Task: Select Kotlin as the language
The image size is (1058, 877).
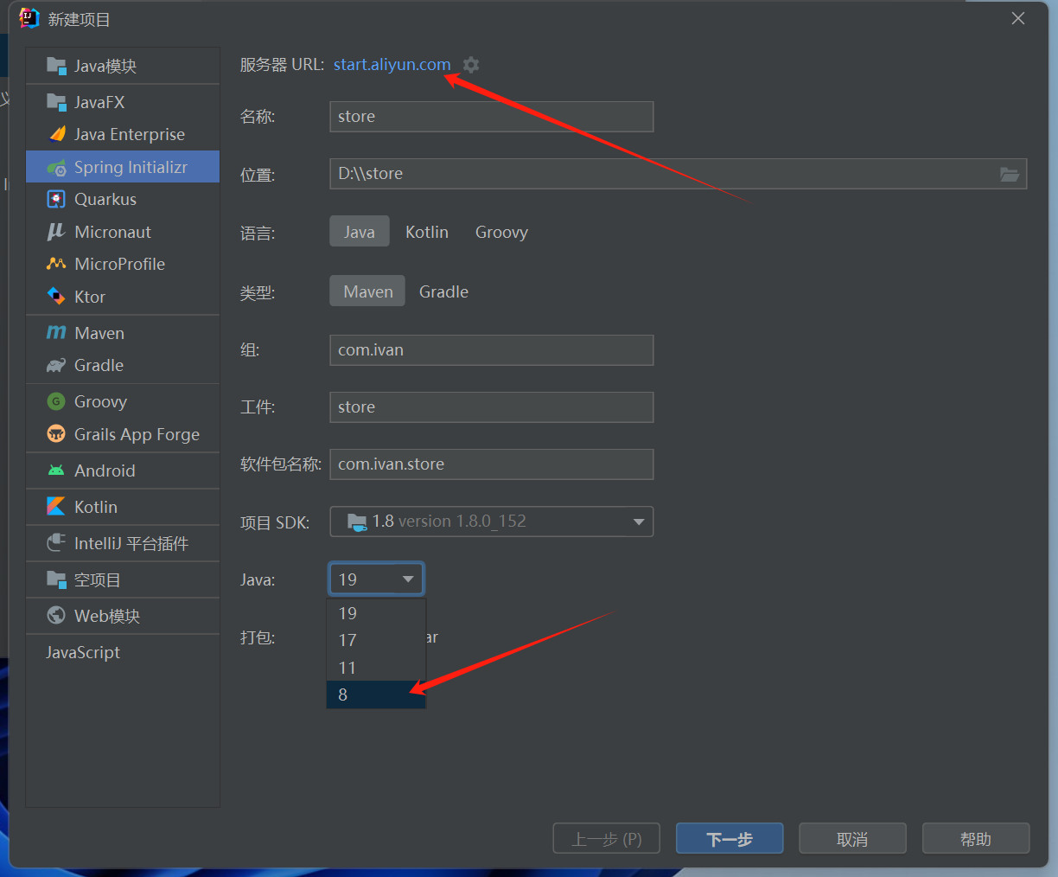Action: (427, 232)
